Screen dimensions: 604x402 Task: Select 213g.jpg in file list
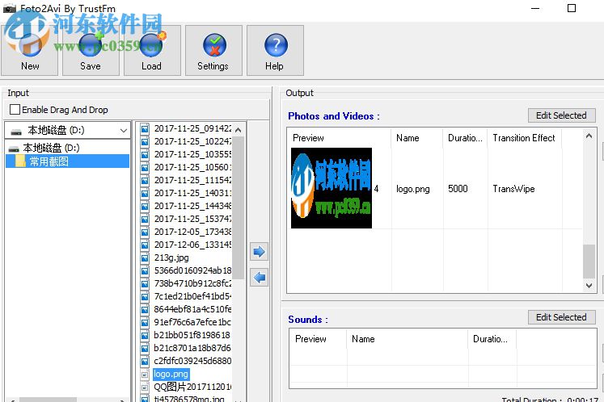tap(171, 258)
